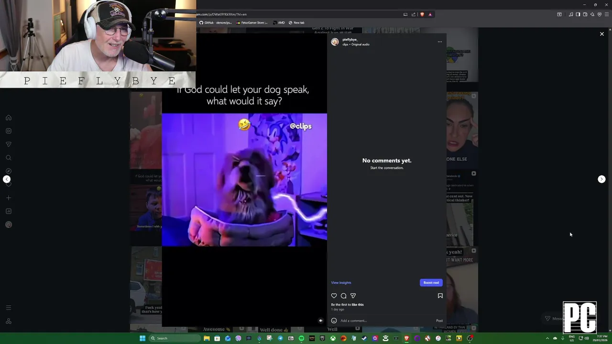Click the Brave Shields lion icon
This screenshot has width=612, height=344.
coord(422,14)
